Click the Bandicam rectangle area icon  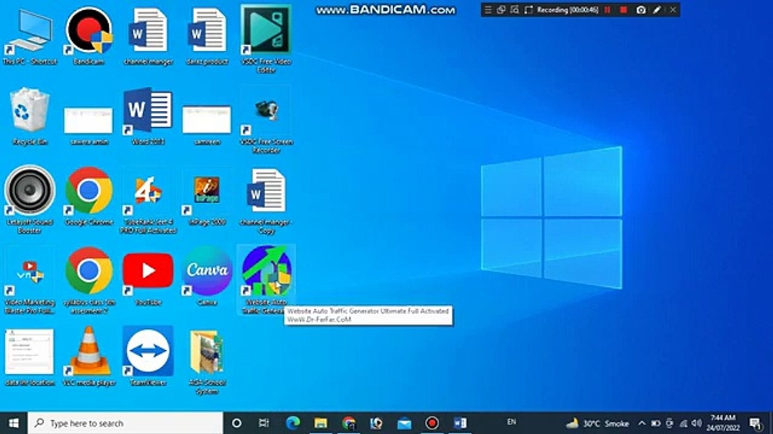(528, 10)
